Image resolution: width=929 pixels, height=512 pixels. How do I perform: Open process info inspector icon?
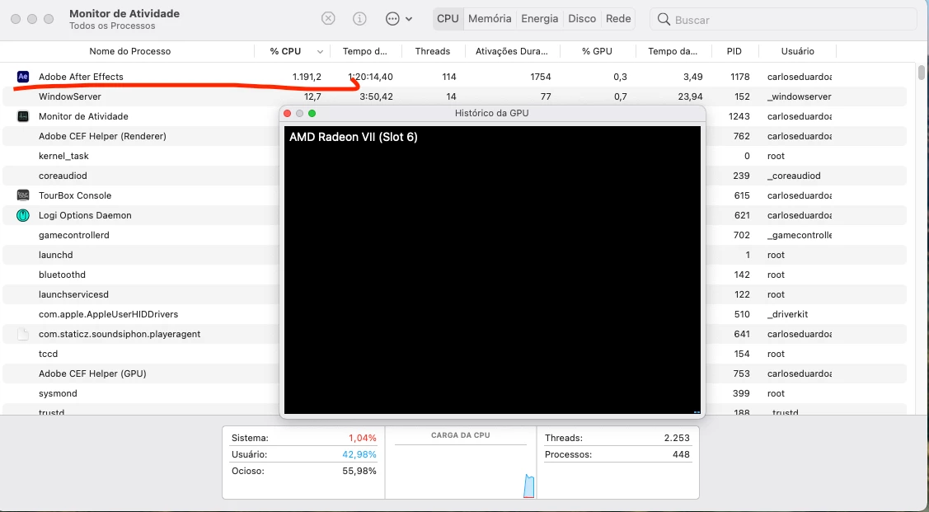(359, 18)
